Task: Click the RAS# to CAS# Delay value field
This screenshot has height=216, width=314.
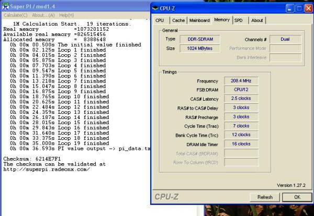Action: coord(241,107)
